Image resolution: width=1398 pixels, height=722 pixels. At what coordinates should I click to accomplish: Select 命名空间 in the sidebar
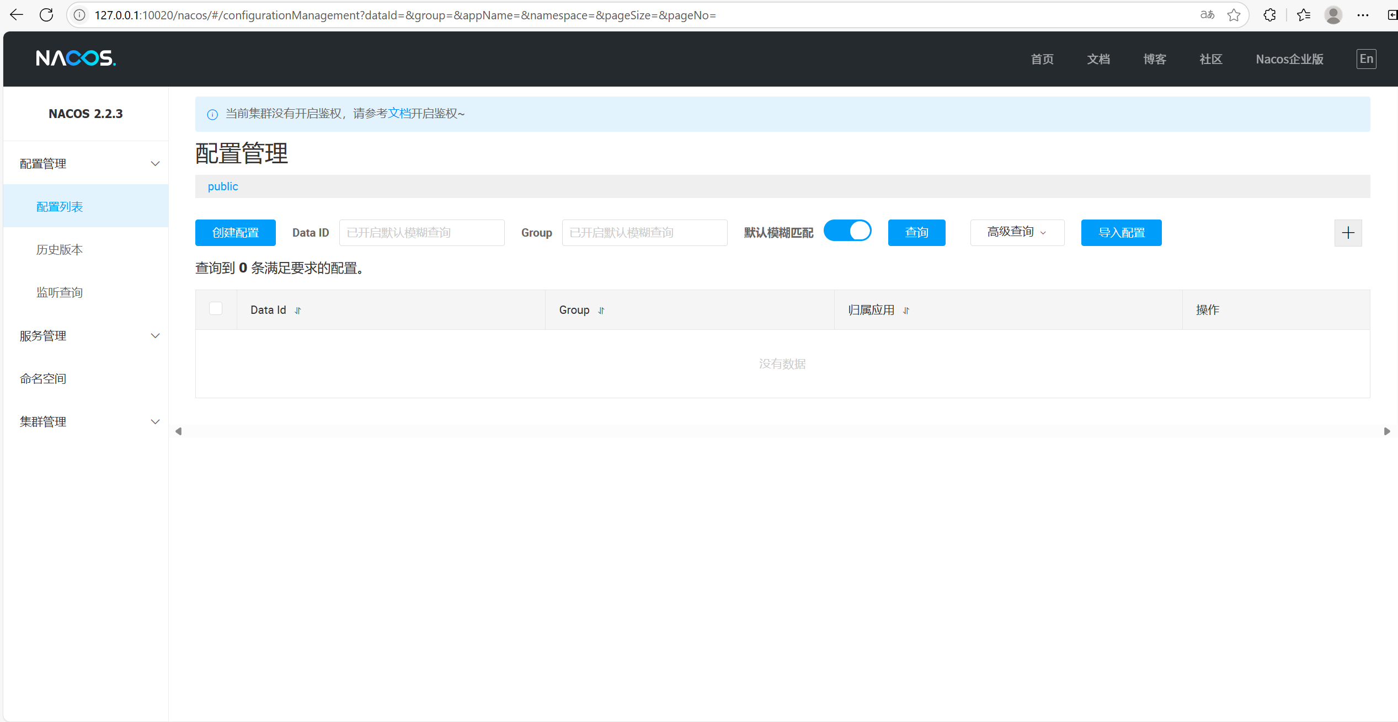(43, 379)
